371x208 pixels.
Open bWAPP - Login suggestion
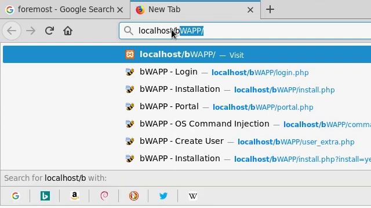[187, 72]
